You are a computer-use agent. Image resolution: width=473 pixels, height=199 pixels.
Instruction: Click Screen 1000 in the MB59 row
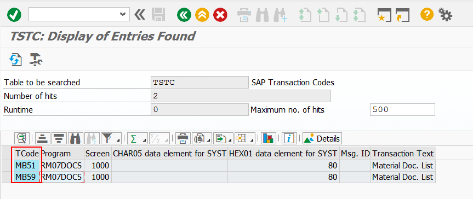coord(98,177)
